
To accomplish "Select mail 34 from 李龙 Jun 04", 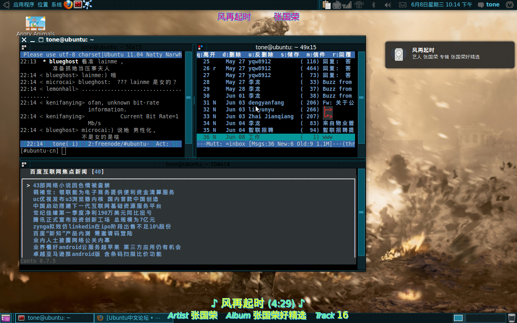I will click(276, 123).
